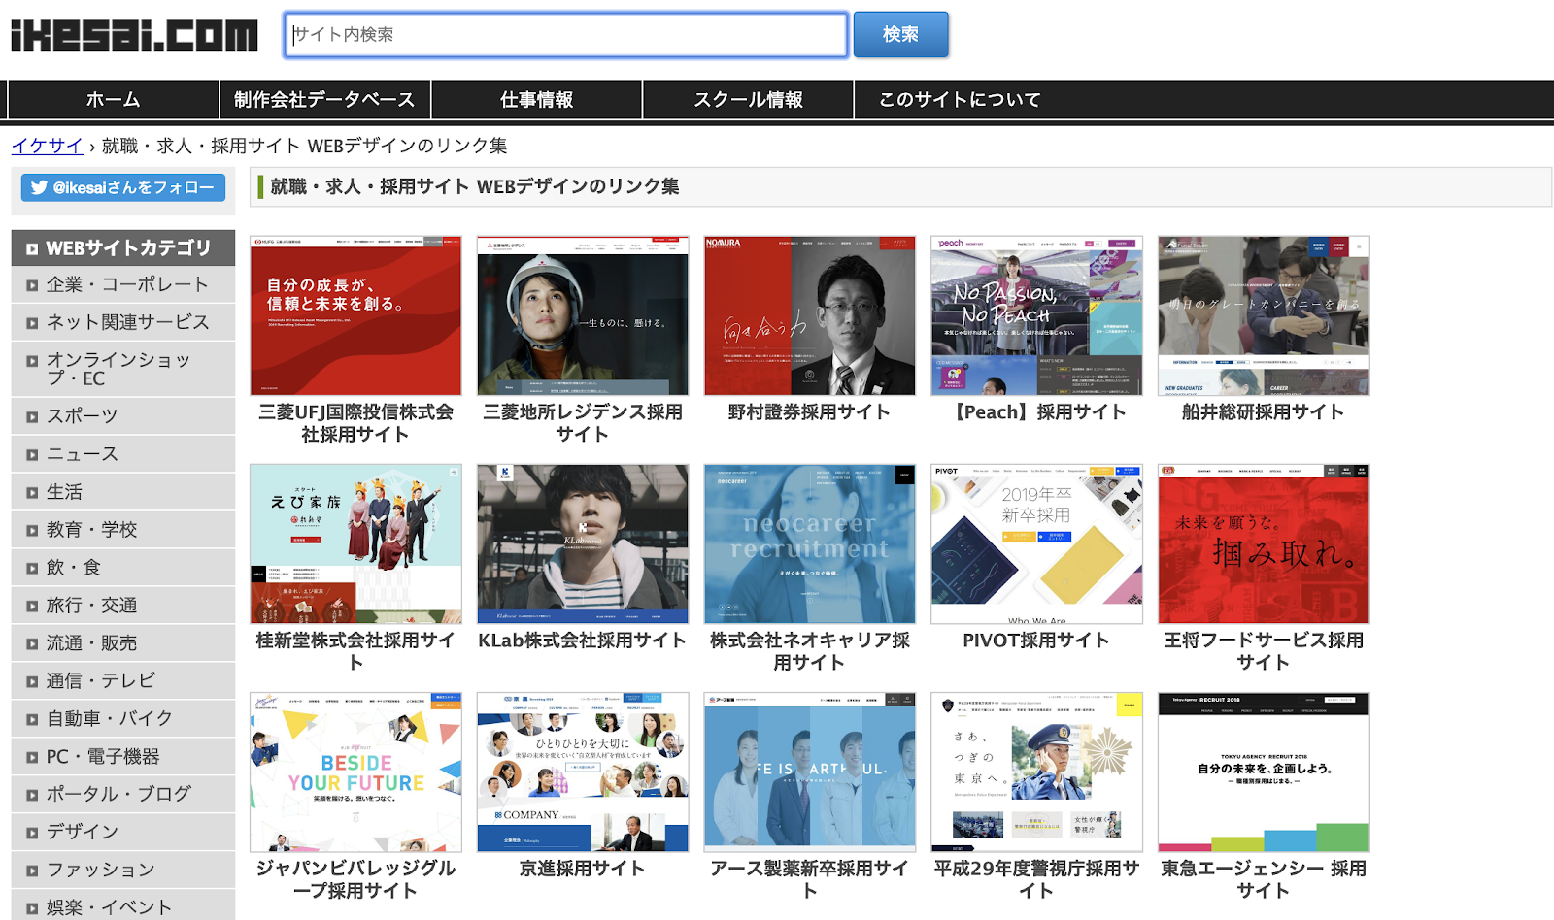Click アース製薬新卒採用サイト title link
Screen dimensions: 1554x920
809,879
